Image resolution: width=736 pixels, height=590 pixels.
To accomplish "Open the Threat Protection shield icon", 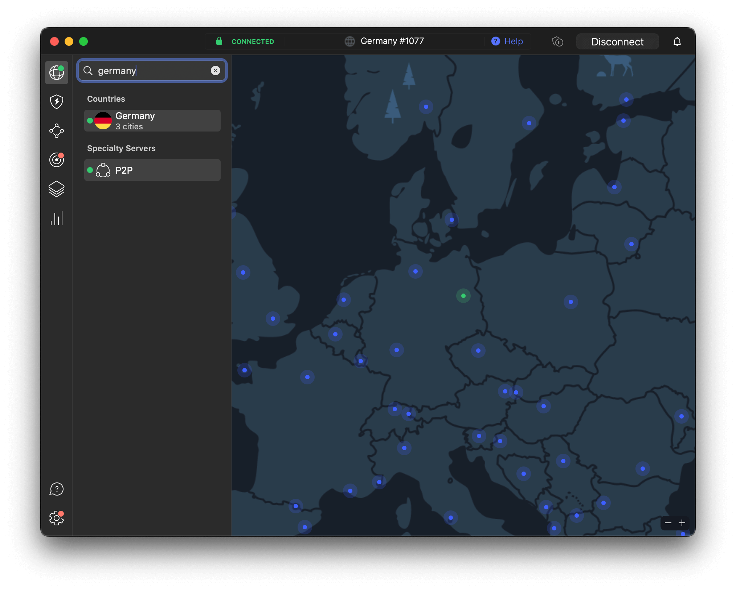I will coord(57,102).
